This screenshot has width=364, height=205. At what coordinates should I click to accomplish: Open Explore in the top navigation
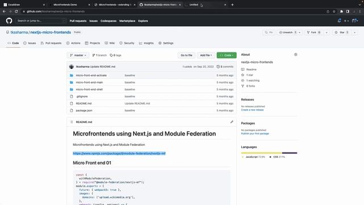click(x=143, y=20)
